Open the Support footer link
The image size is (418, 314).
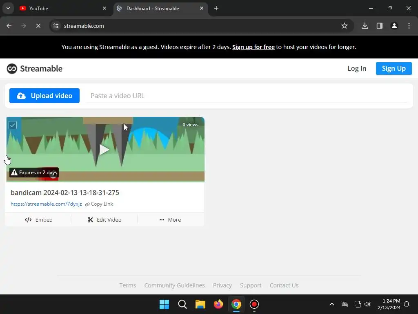coord(251,285)
